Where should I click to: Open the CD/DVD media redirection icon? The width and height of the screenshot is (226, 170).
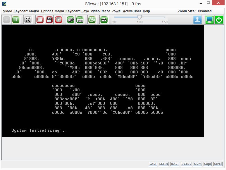[x=58, y=20]
